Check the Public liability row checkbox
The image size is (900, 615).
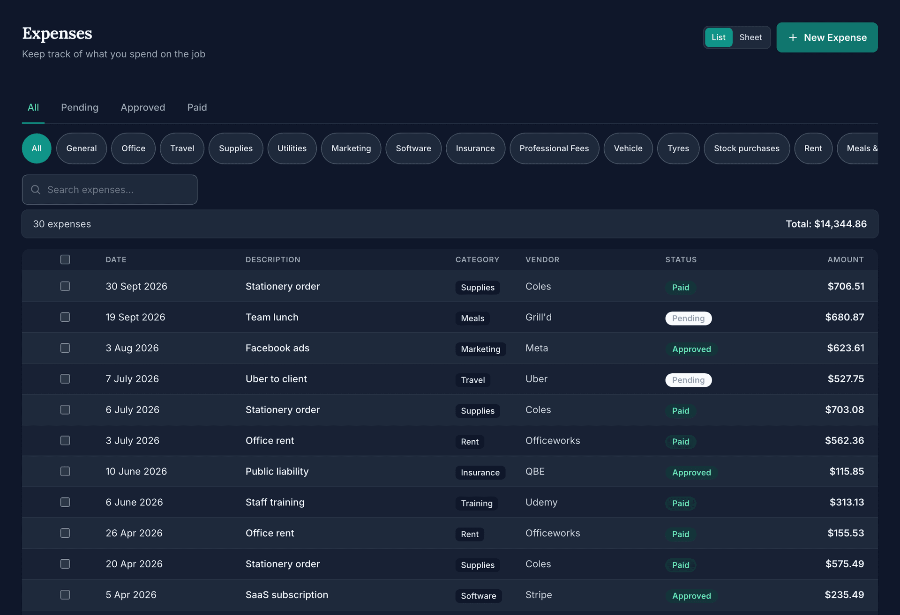click(x=65, y=472)
